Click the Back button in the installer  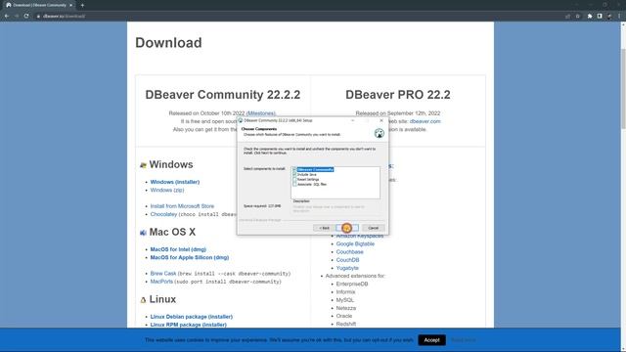tap(324, 228)
